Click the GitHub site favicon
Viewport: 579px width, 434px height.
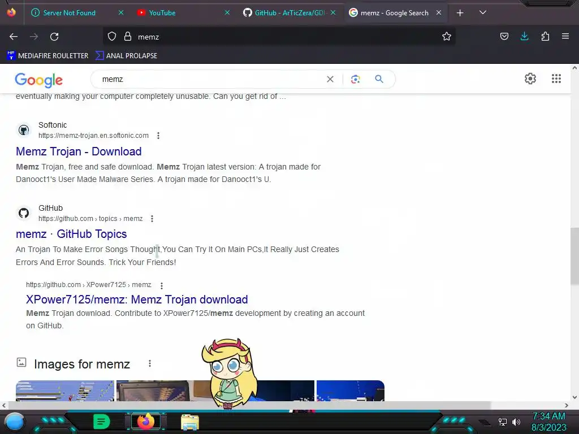click(24, 213)
